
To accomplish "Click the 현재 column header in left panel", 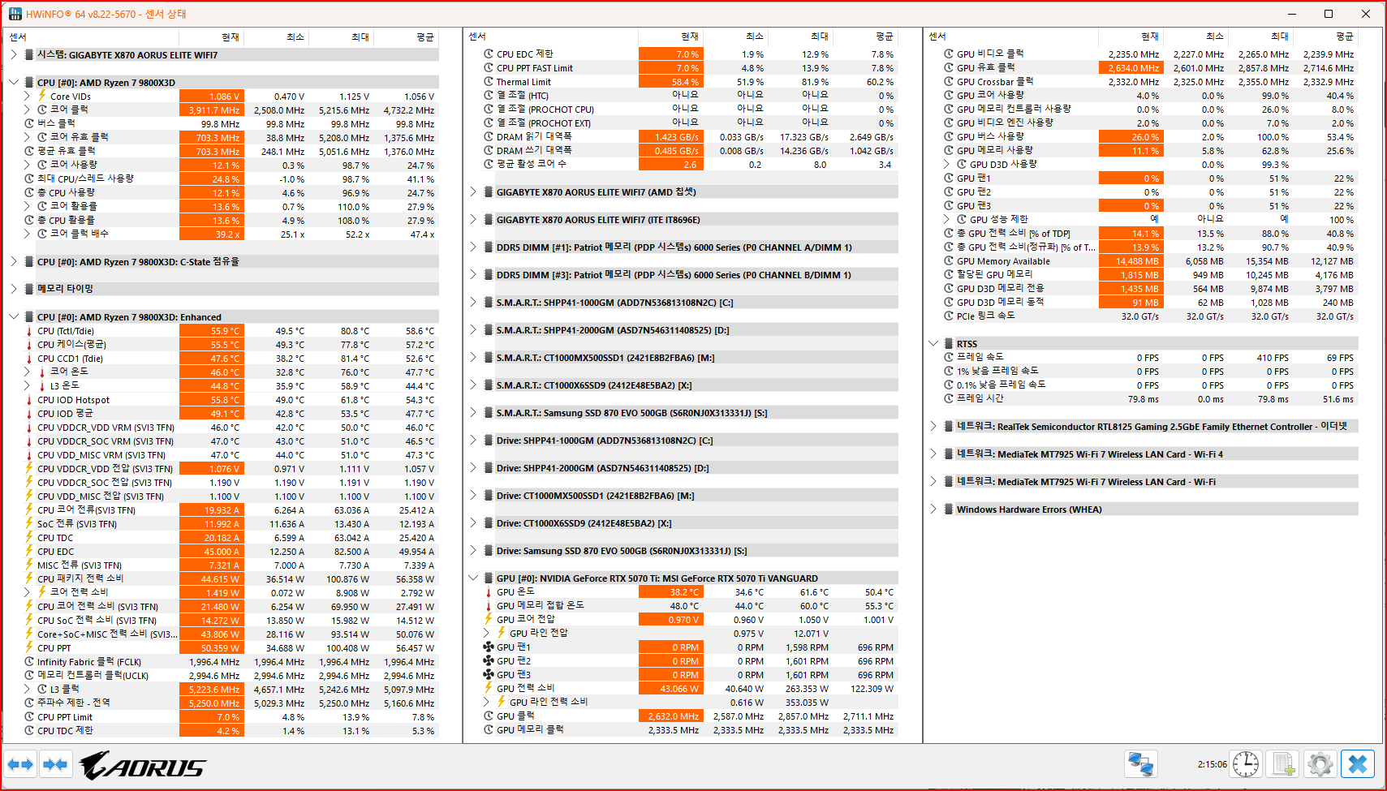I will click(212, 37).
